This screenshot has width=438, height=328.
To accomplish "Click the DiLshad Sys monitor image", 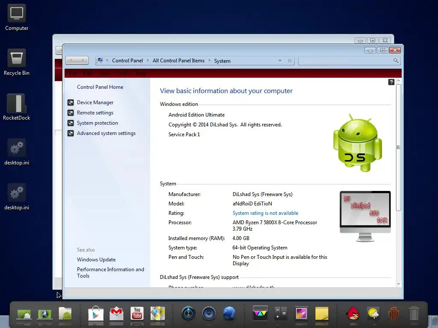I will 365,216.
